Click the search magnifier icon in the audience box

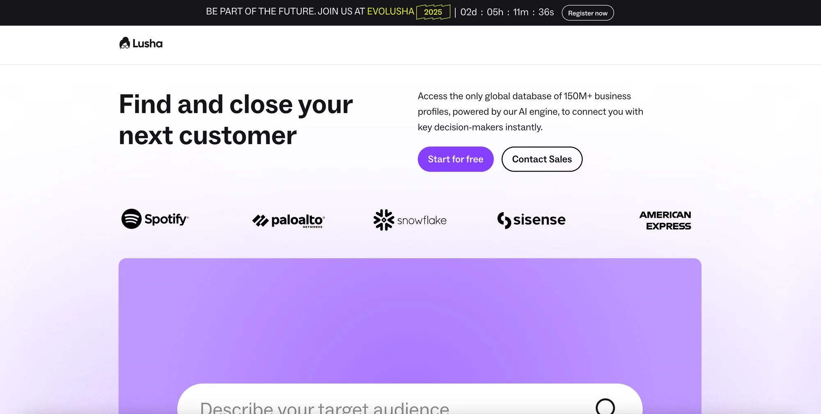tap(605, 407)
